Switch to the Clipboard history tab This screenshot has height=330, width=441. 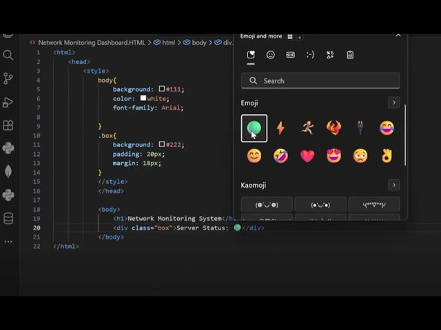(350, 55)
